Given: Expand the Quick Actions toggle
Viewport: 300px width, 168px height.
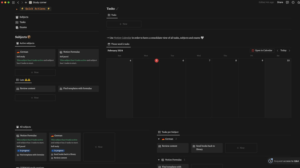Looking at the screenshot, I should [x=17, y=9].
